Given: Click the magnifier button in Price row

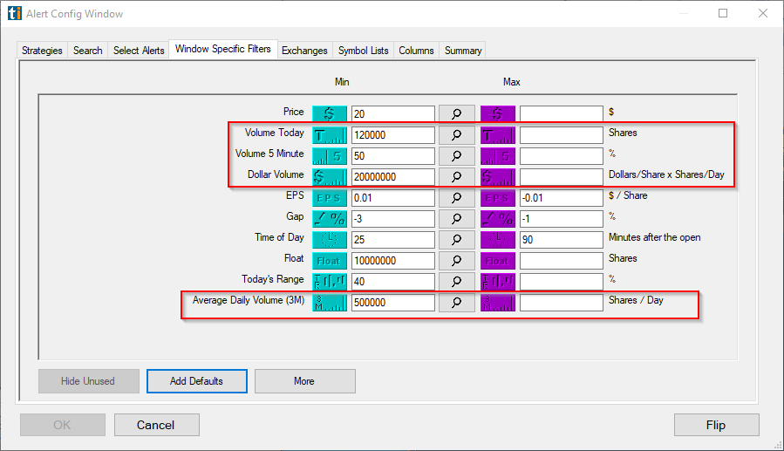Looking at the screenshot, I should click(456, 113).
